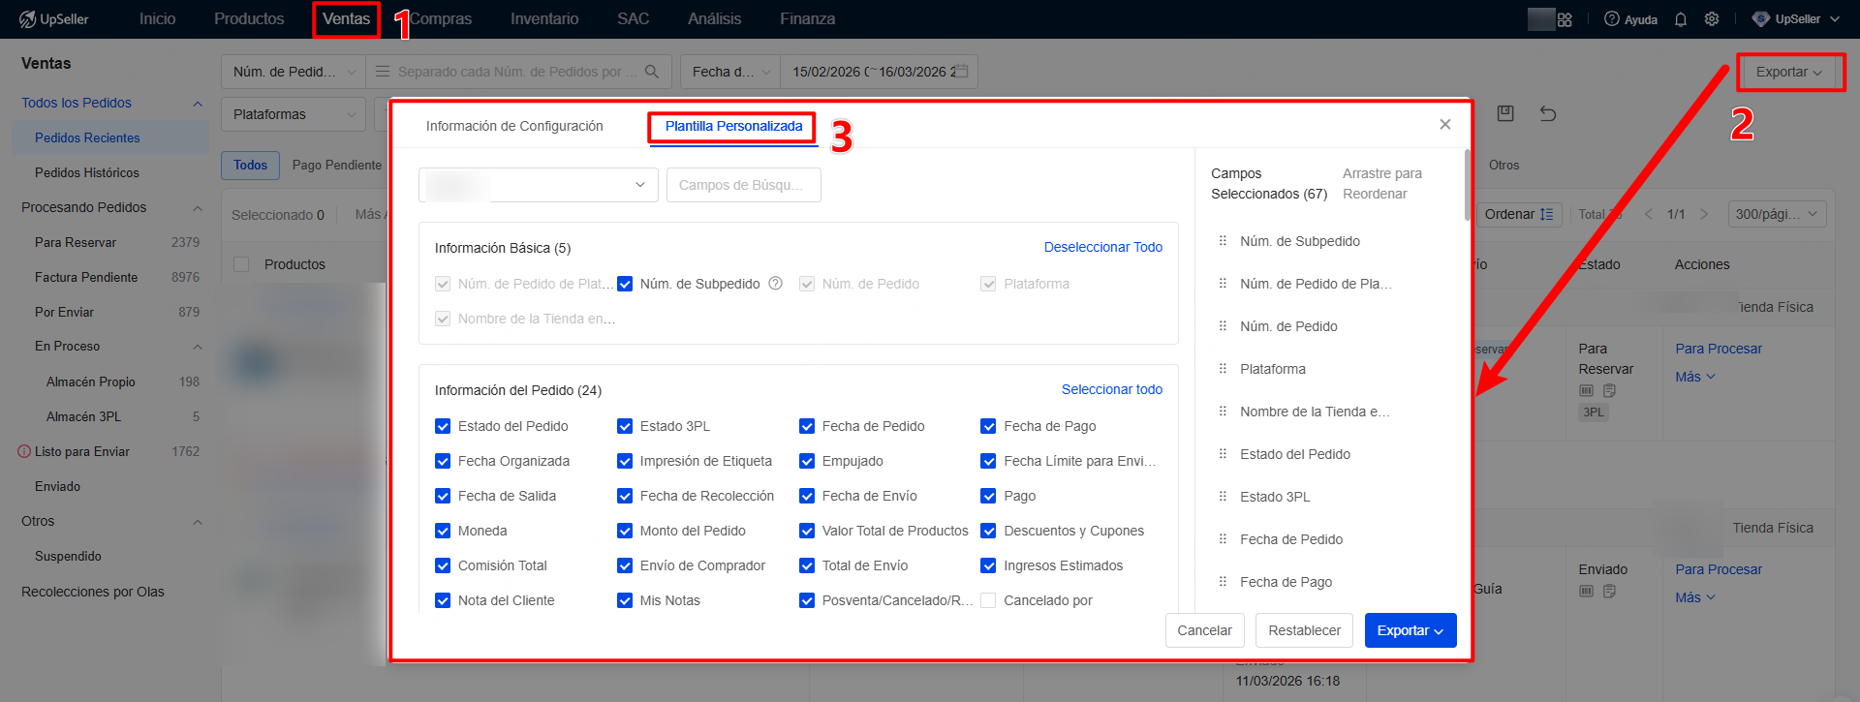Open settings gear icon in top bar
The width and height of the screenshot is (1860, 702).
click(x=1712, y=19)
